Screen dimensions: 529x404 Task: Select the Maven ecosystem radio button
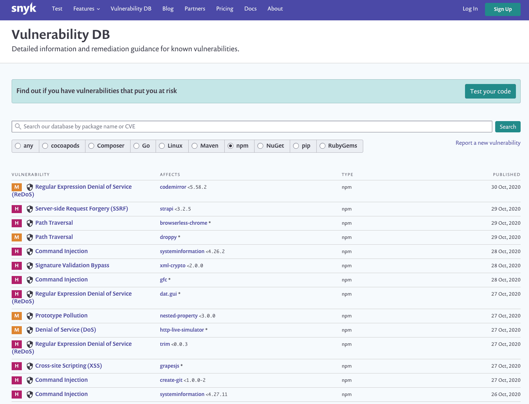[x=194, y=146]
